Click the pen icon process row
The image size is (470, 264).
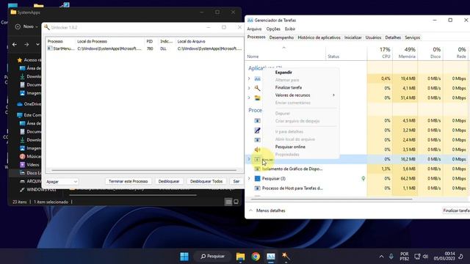[x=257, y=131]
